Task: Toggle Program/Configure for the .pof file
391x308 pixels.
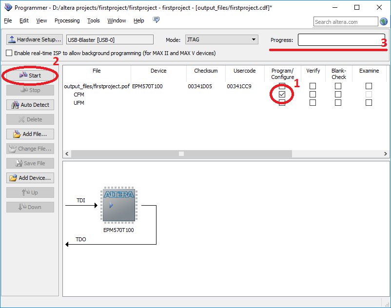Action: point(282,86)
